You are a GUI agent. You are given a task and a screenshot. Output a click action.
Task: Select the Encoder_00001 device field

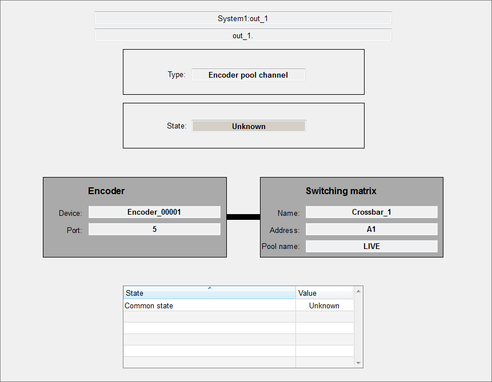pyautogui.click(x=154, y=212)
